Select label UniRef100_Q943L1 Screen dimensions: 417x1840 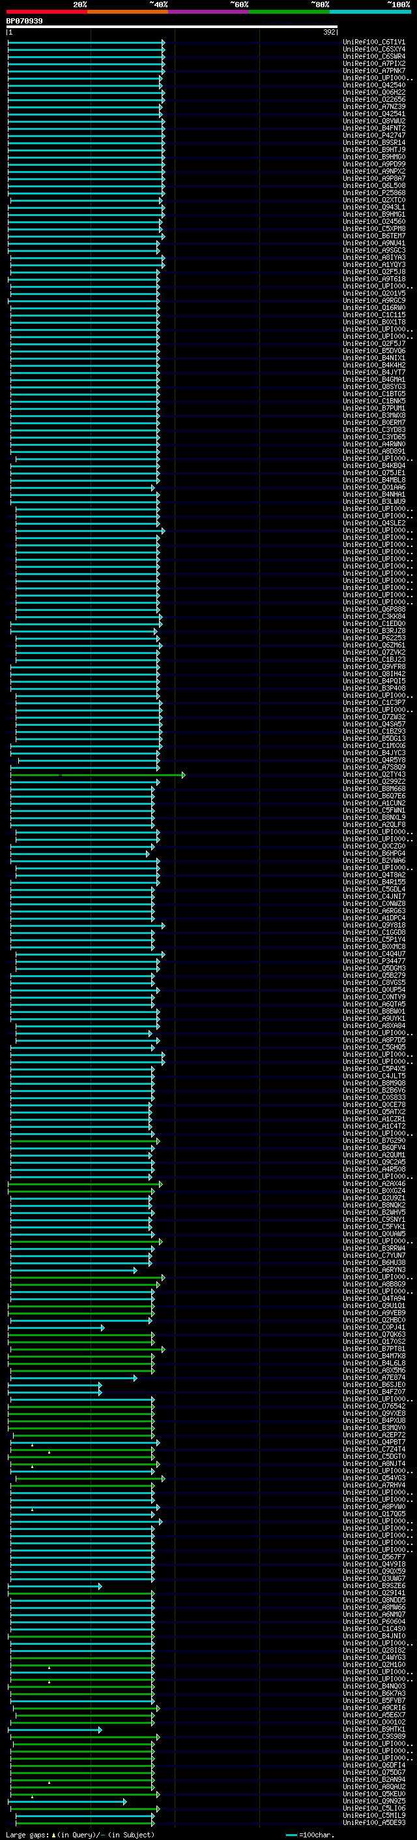pyautogui.click(x=374, y=207)
